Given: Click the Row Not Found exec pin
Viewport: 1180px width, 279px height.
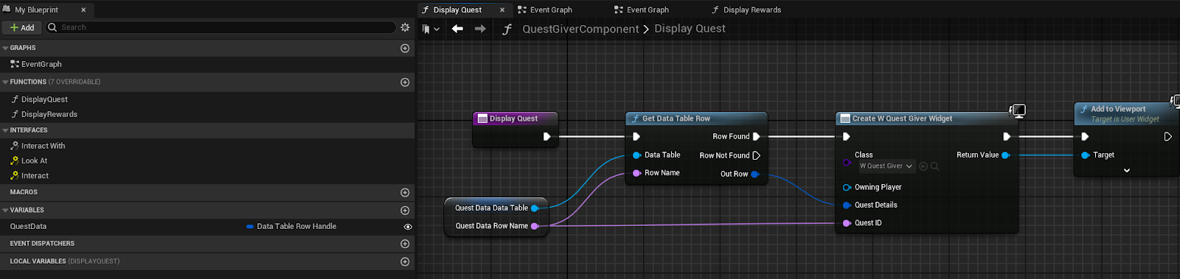Looking at the screenshot, I should point(756,155).
